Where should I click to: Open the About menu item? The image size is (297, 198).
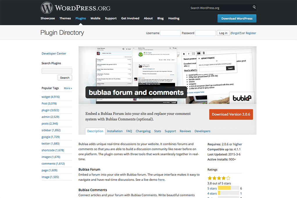tap(148, 18)
